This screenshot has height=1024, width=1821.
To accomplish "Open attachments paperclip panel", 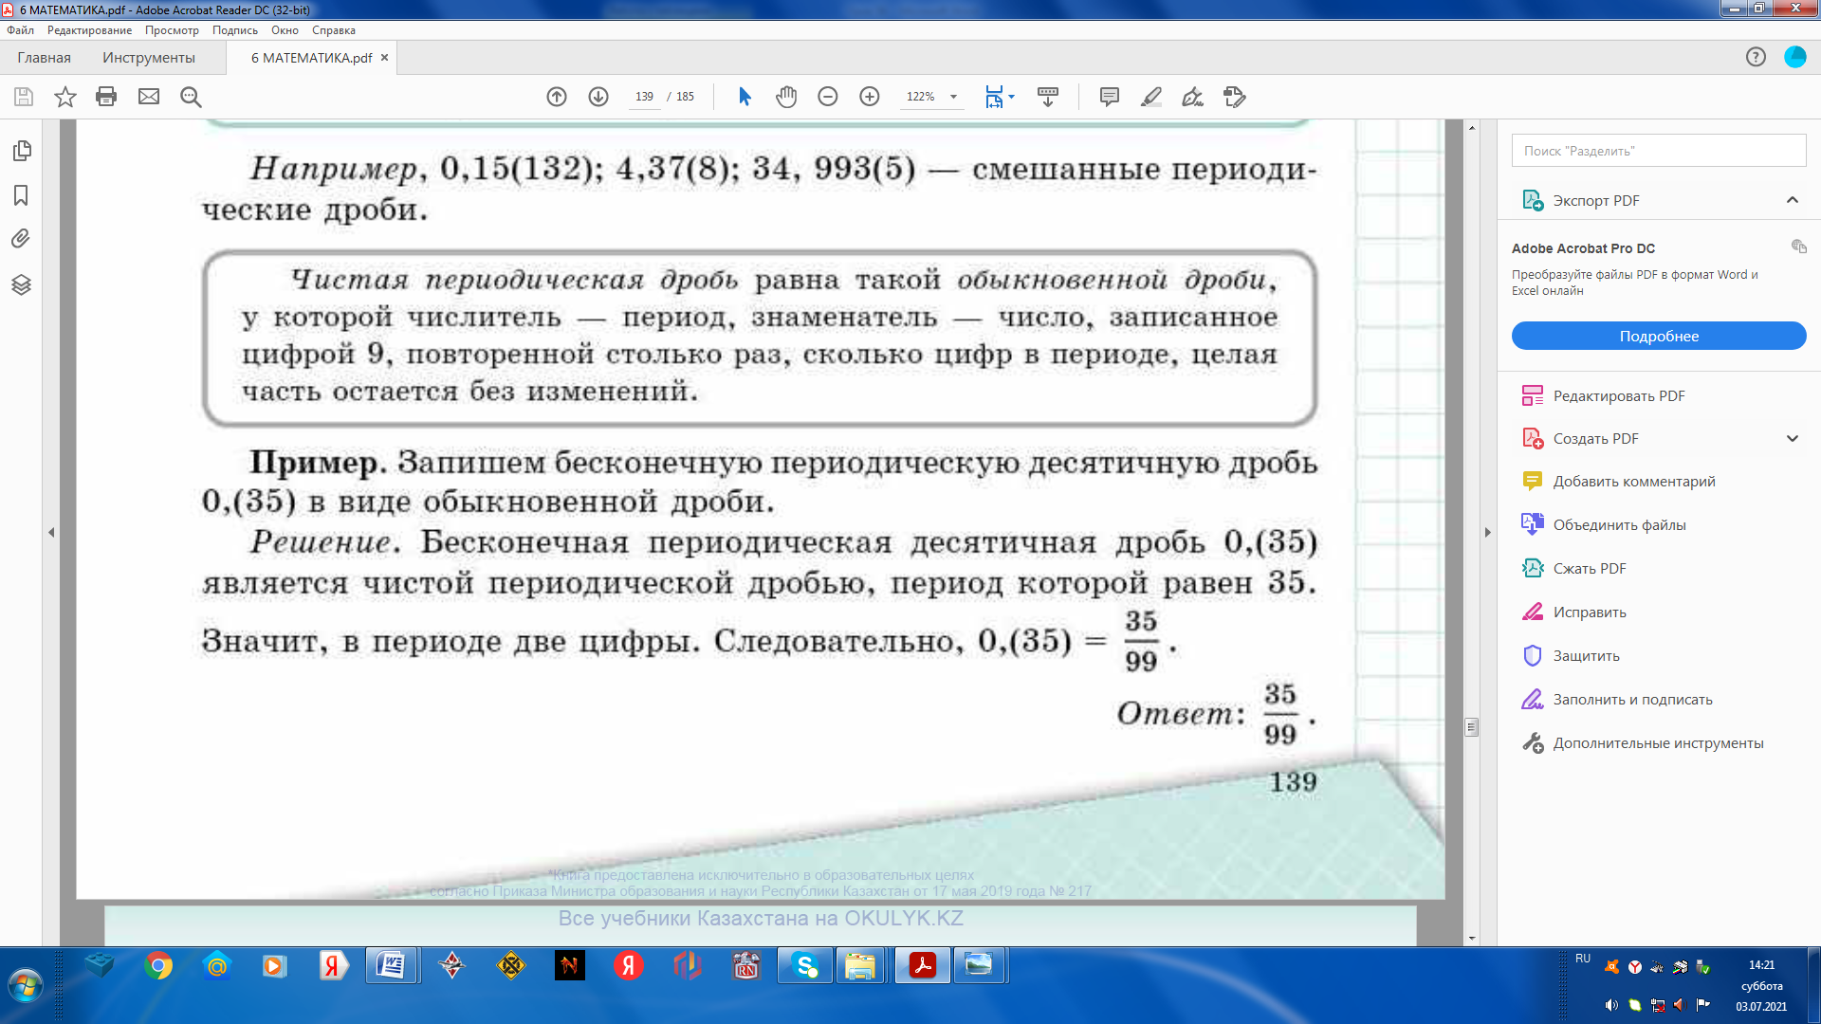I will (x=21, y=239).
